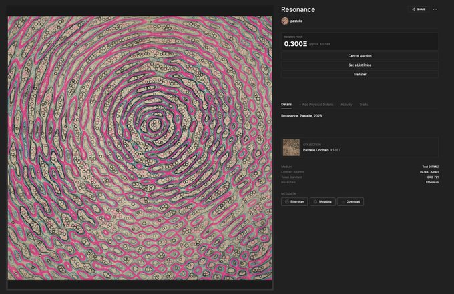Open the Pastelle Onchain collection link
This screenshot has width=454, height=294.
pyautogui.click(x=316, y=150)
